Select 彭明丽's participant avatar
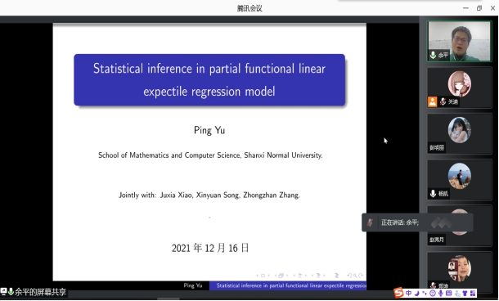This screenshot has height=301, width=499. (459, 129)
